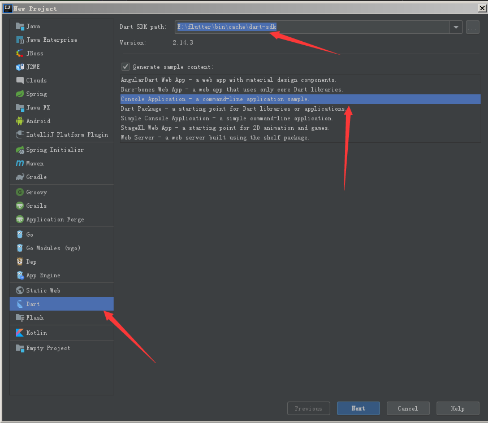Viewport: 488px width, 423px height.
Task: Select StageXL Web App template
Action: coord(300,128)
